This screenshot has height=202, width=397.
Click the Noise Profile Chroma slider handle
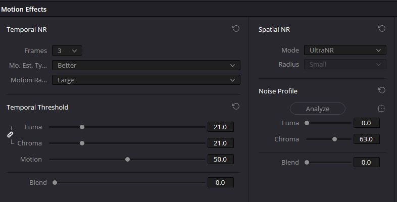pos(334,139)
